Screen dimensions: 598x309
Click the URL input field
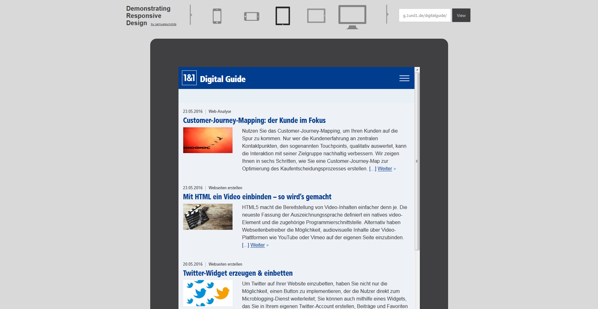click(425, 15)
